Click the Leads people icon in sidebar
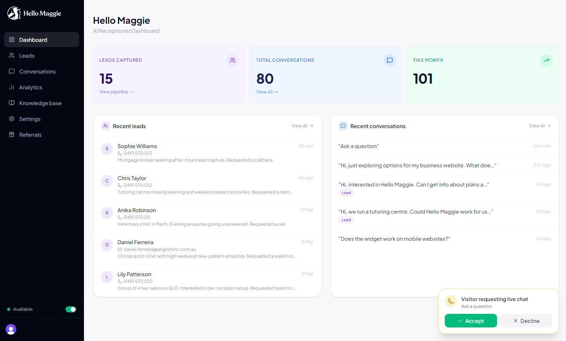The image size is (566, 341). (12, 55)
